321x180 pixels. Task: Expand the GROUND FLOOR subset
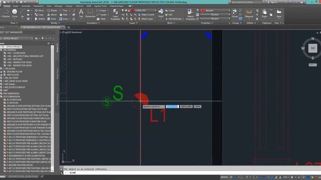click(1, 71)
